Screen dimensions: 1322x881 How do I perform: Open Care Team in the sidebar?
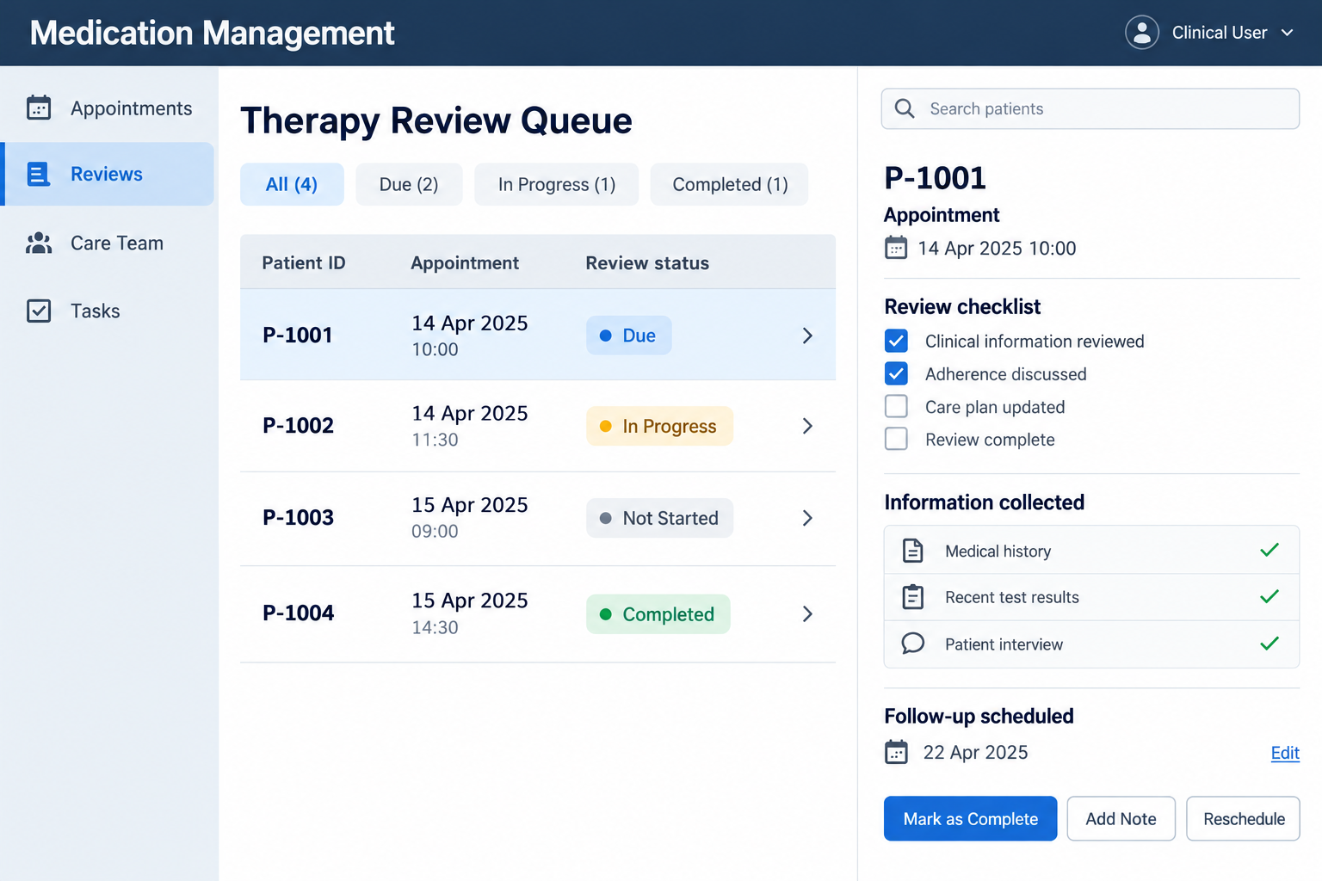[109, 243]
